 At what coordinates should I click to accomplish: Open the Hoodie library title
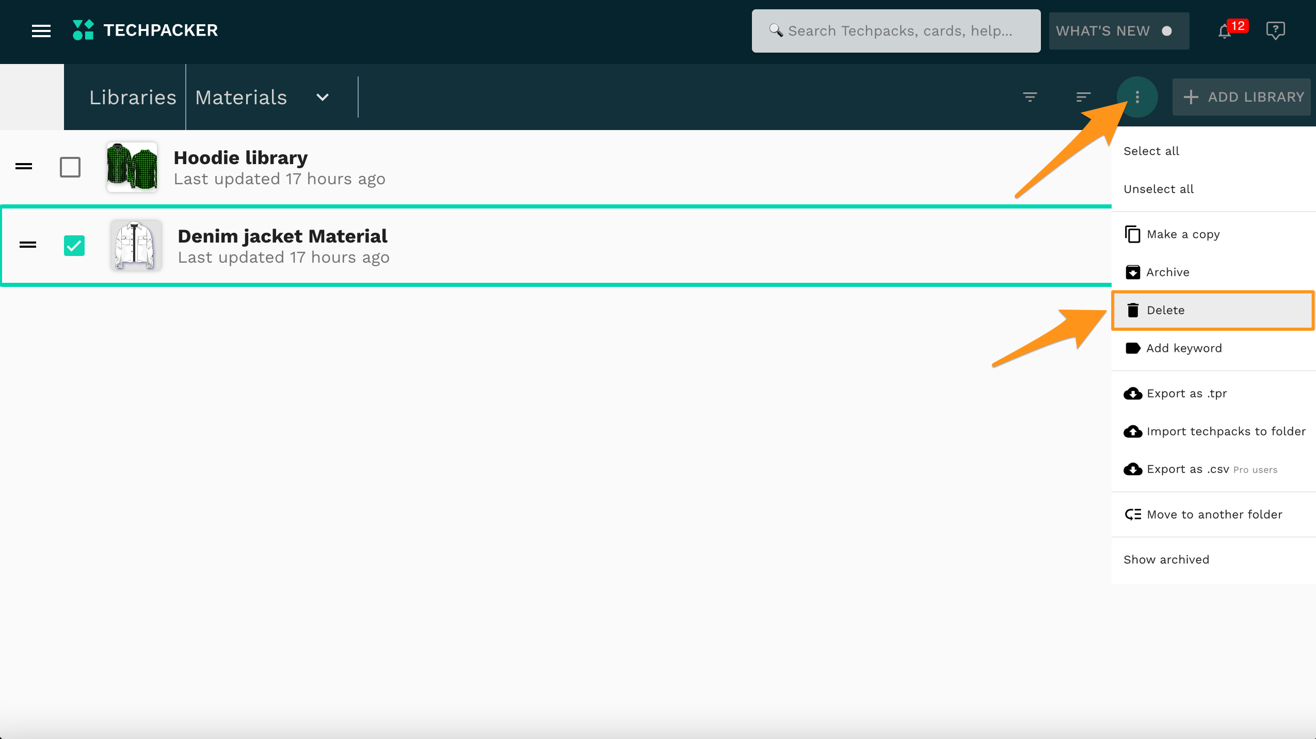[240, 157]
